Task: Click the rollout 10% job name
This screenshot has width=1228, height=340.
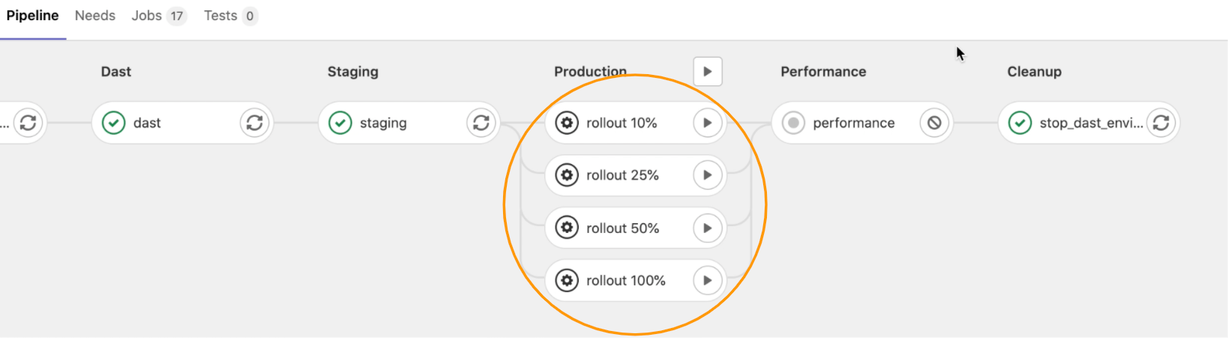Action: click(621, 123)
